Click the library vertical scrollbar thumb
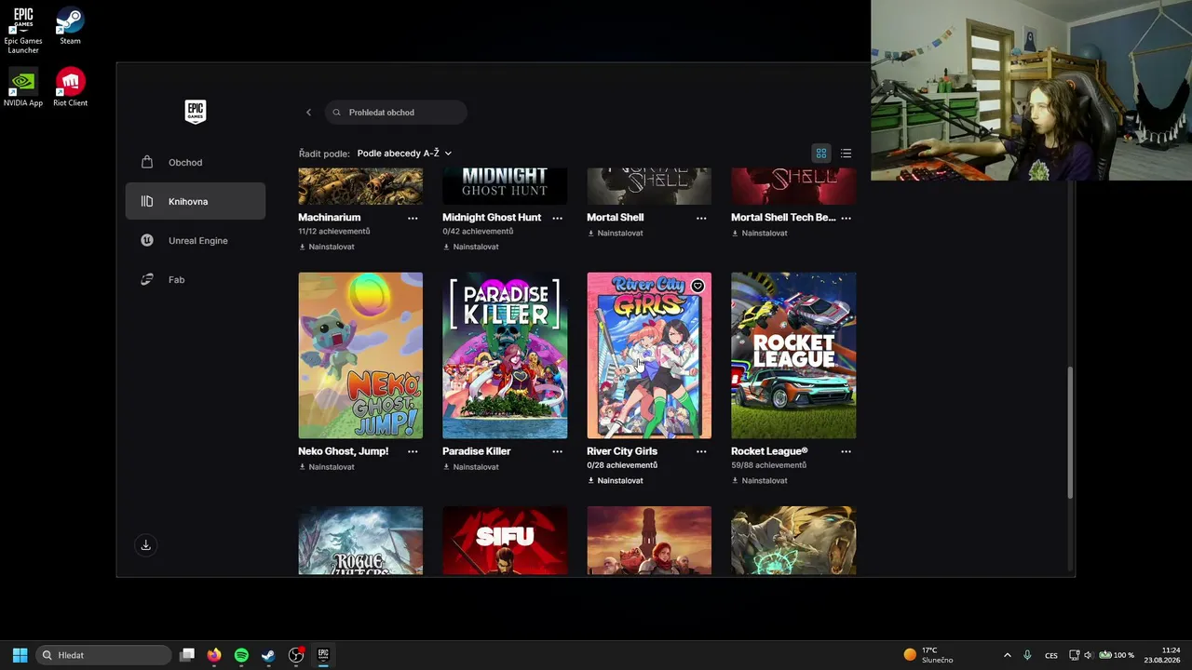 pos(1070,432)
